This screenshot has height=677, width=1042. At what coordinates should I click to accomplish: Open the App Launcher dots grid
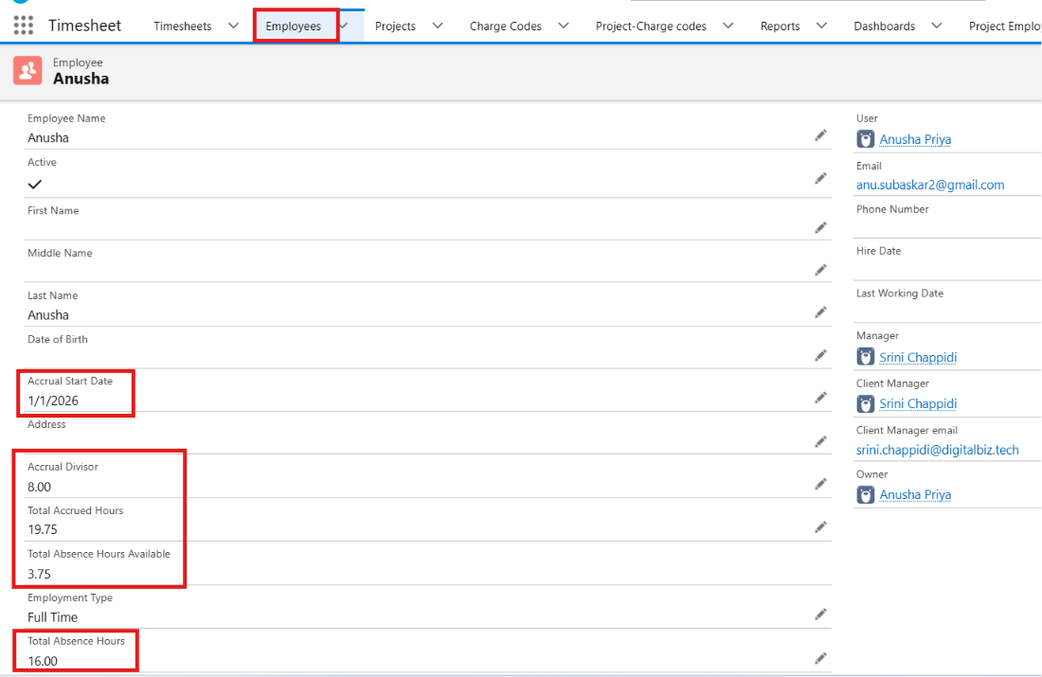click(24, 26)
